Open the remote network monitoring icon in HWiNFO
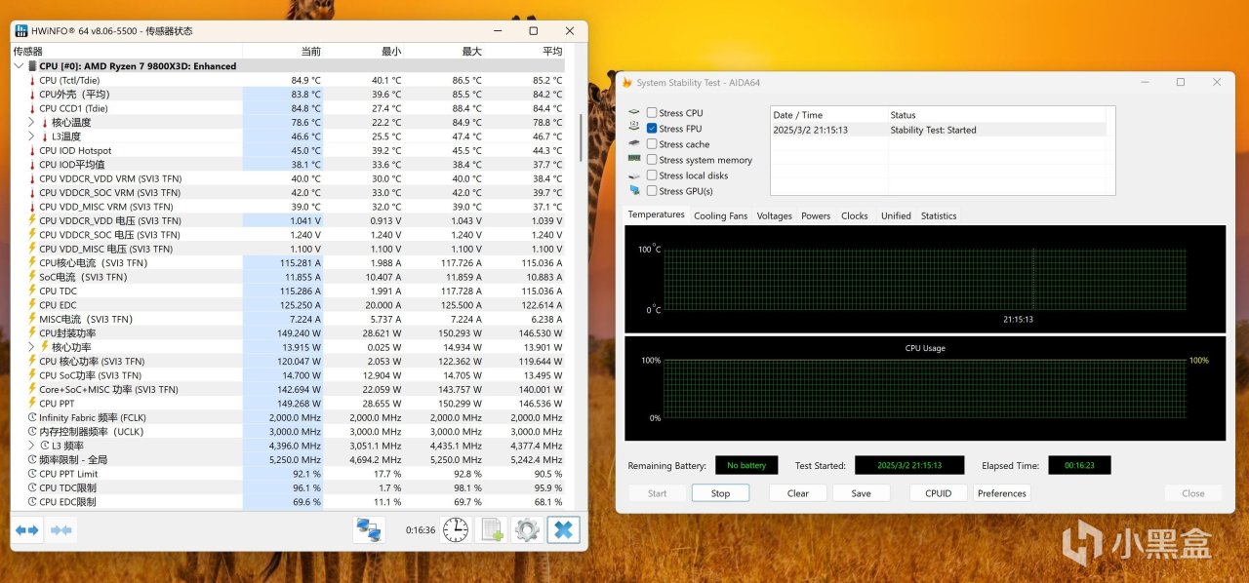 [369, 530]
